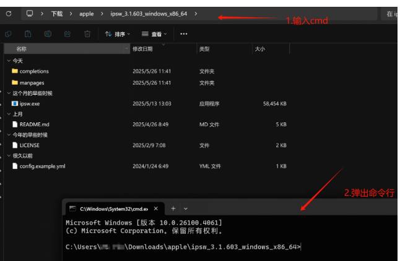Click the refresh icon in address bar
Image resolution: width=400 pixels, height=261 pixels.
(x=9, y=14)
